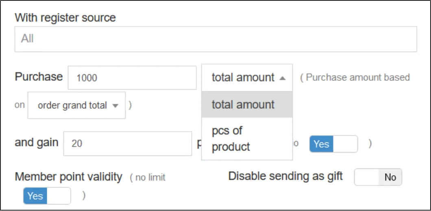Click the gain points field containing 20
The image size is (431, 211).
(x=127, y=143)
